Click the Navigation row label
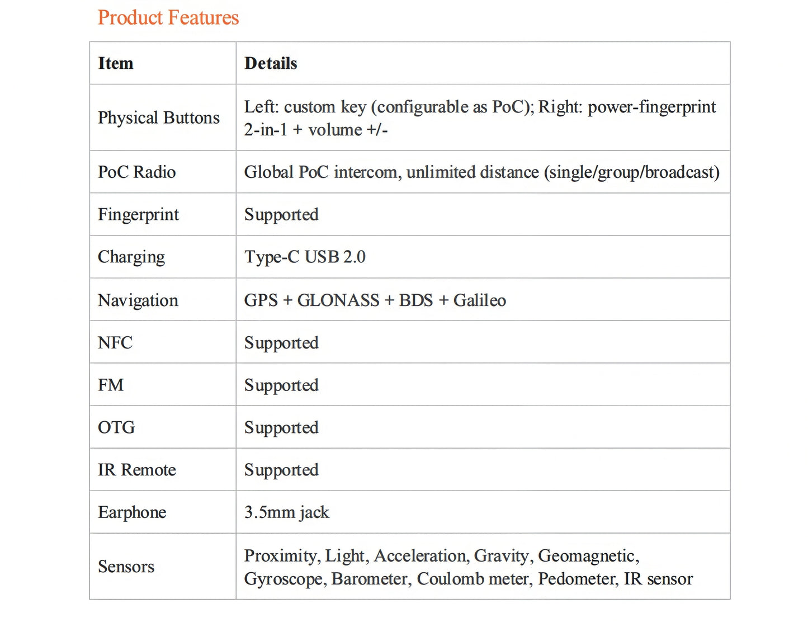Viewport: 808px width, 622px height. [x=138, y=300]
